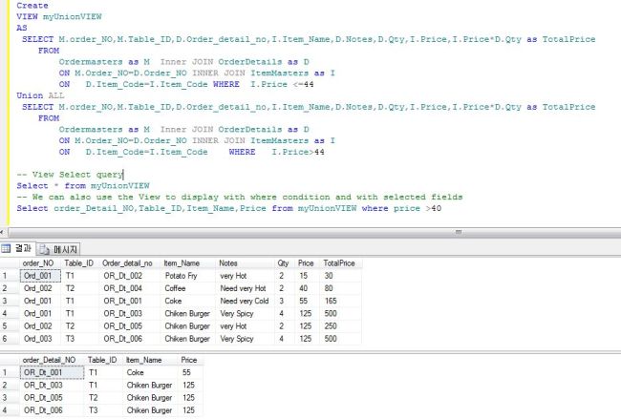
Task: Click the editor's horizontal scrollbar track
Action: 312,232
